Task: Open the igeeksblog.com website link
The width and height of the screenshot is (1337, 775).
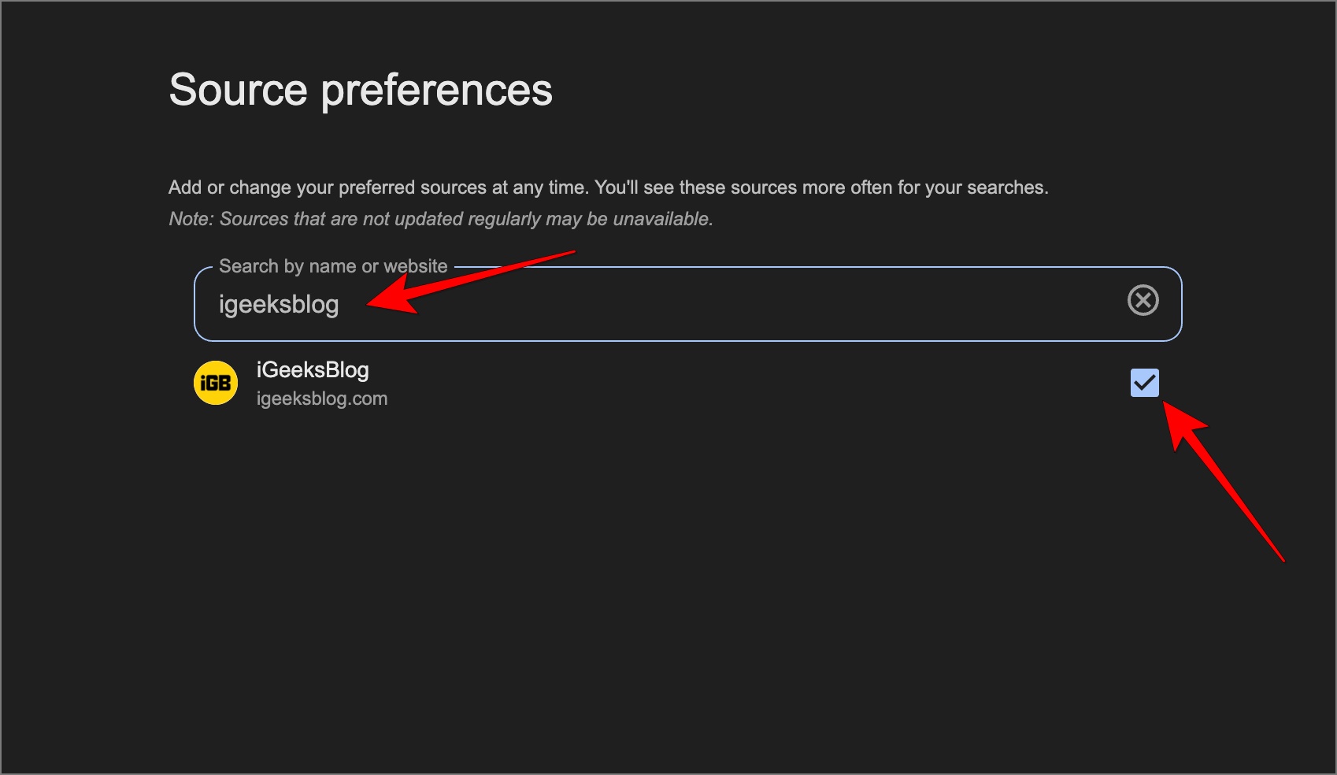Action: (x=323, y=399)
